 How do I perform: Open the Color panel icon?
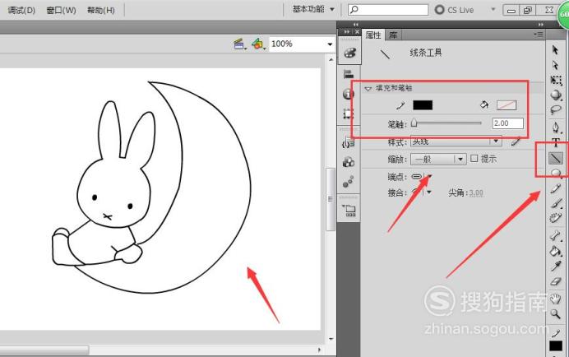pos(349,53)
